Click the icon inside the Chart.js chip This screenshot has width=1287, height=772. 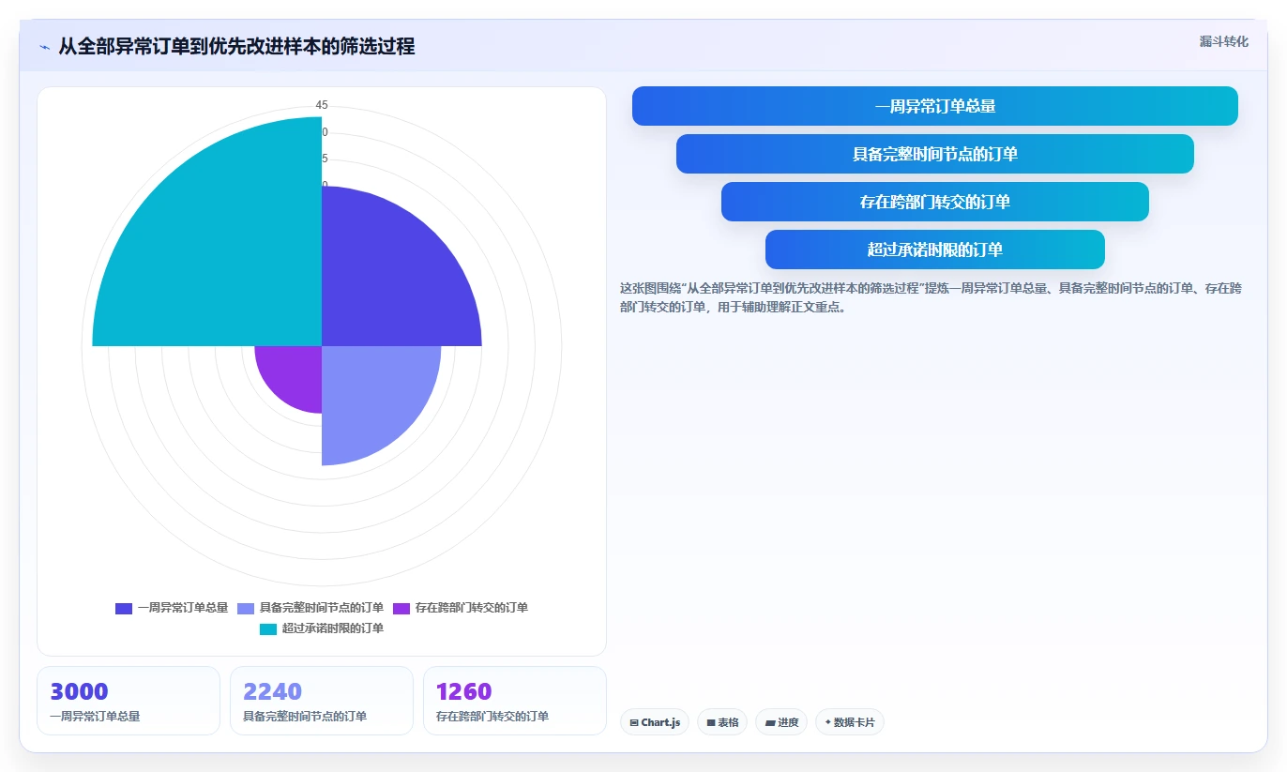pyautogui.click(x=634, y=722)
